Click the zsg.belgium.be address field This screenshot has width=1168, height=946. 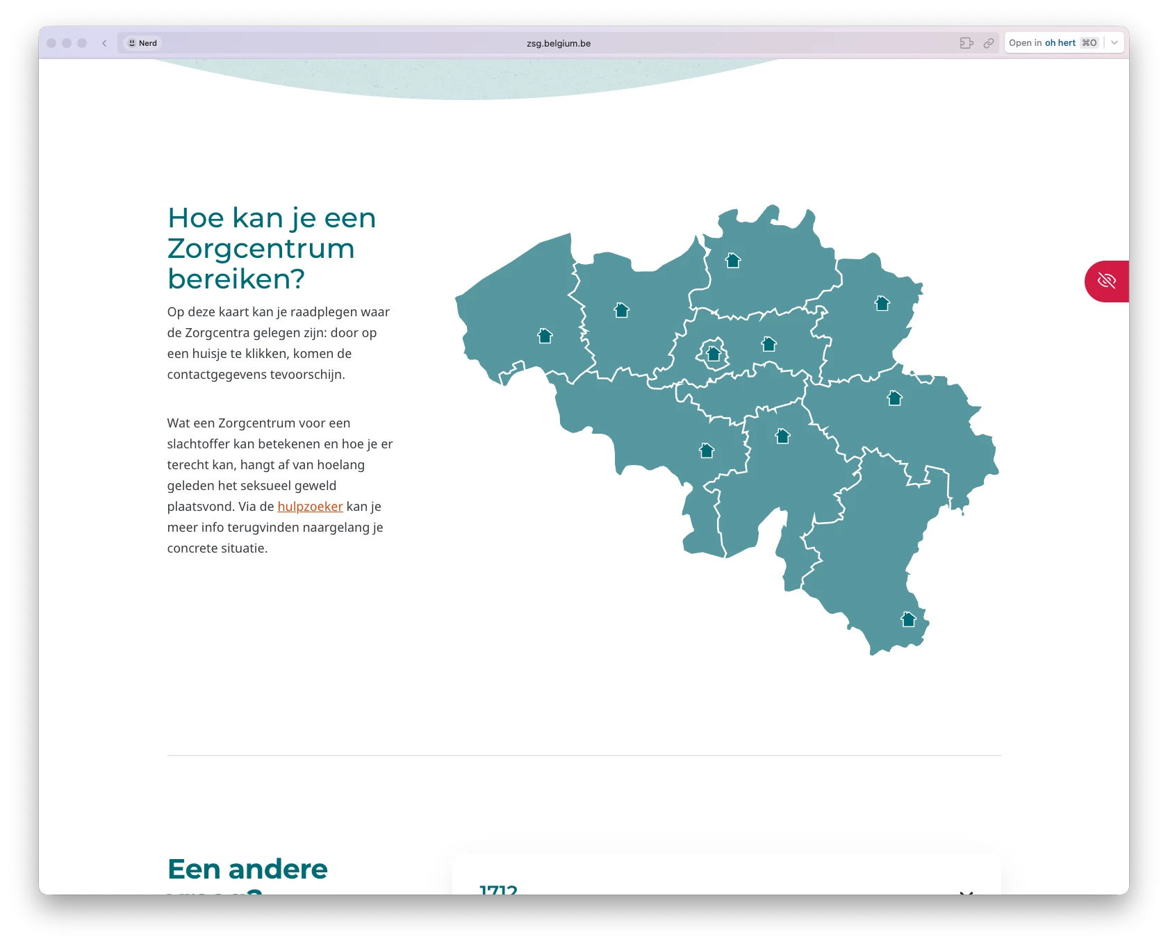(x=558, y=43)
